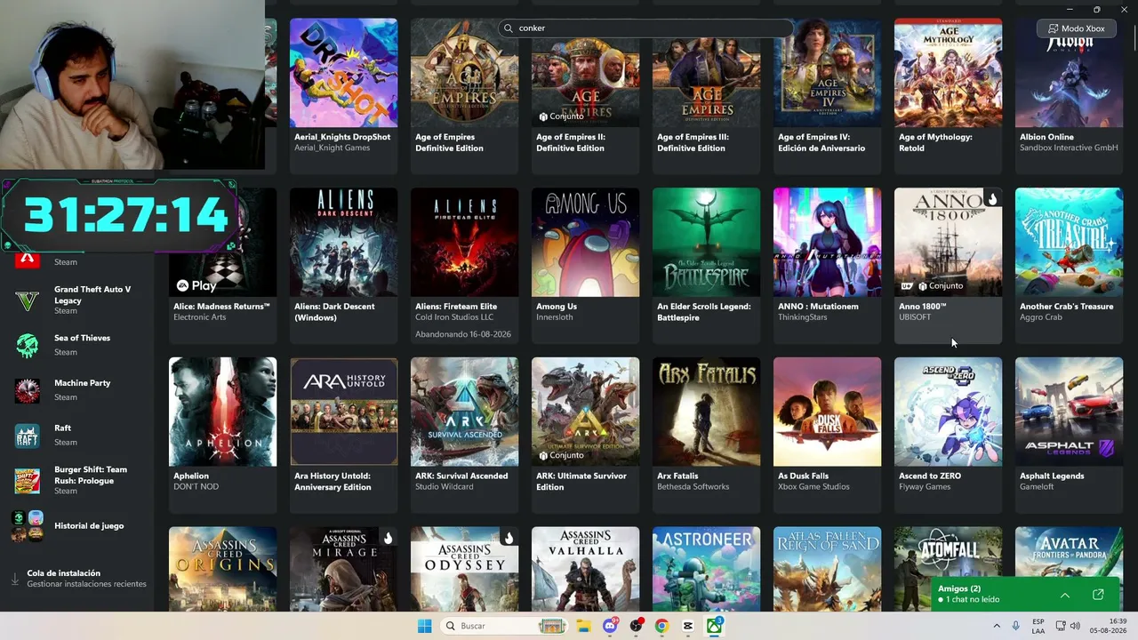Open Ara History Untold: Anniversary Edition
The image size is (1138, 640).
click(343, 436)
